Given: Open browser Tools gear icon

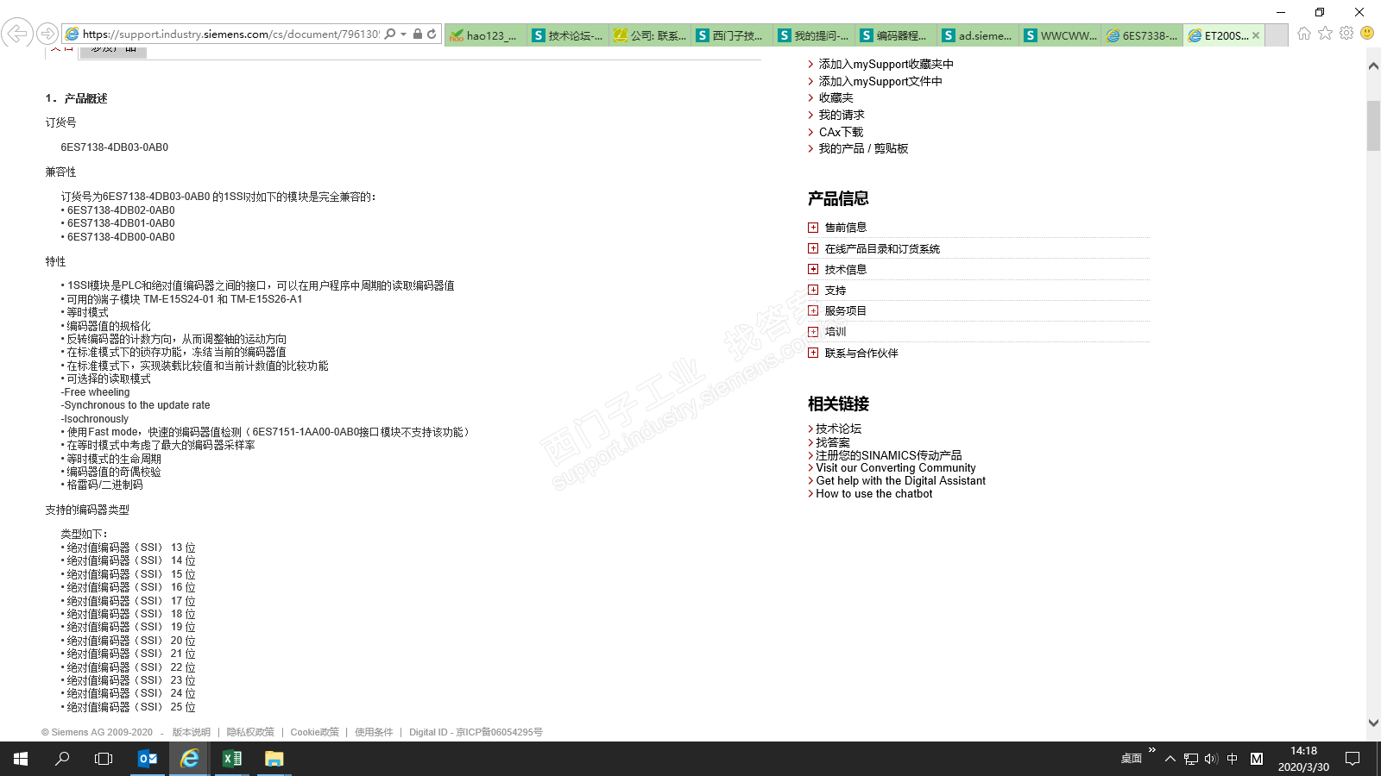Looking at the screenshot, I should pos(1346,33).
